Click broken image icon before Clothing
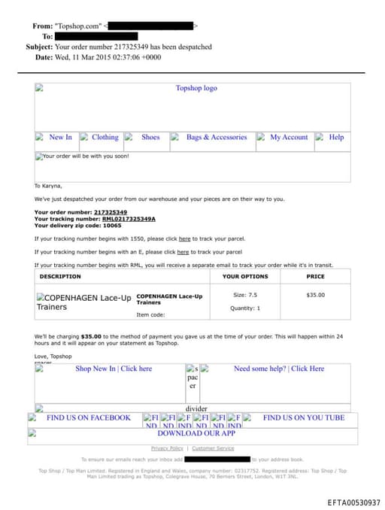385x510 pixels. click(84, 137)
